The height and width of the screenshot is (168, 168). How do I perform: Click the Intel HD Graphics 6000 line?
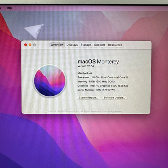pyautogui.click(x=103, y=86)
